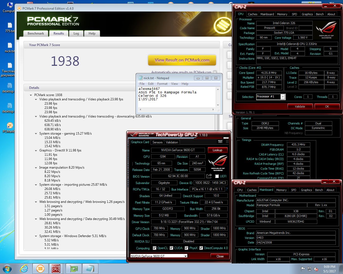Open the Sensors tab in GPU-Z
The image size is (343, 274).
[158, 142]
